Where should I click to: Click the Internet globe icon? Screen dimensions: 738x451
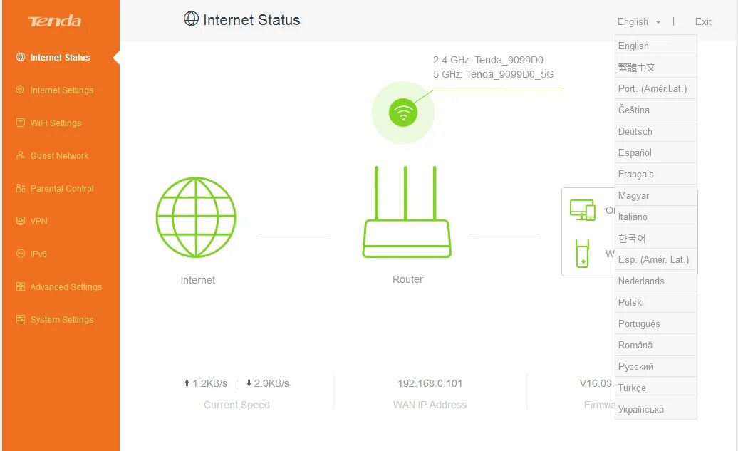point(196,217)
